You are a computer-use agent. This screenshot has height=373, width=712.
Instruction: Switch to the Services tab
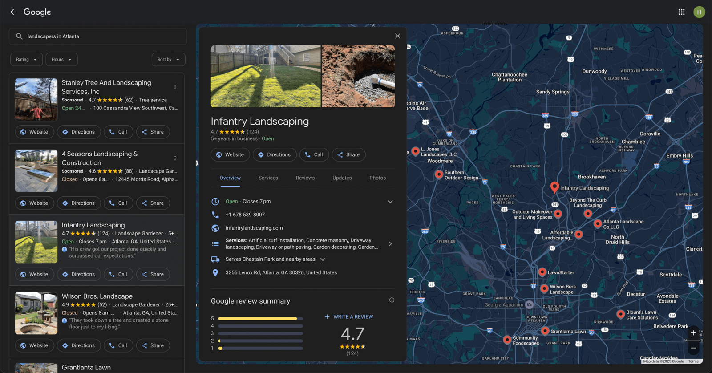click(268, 178)
